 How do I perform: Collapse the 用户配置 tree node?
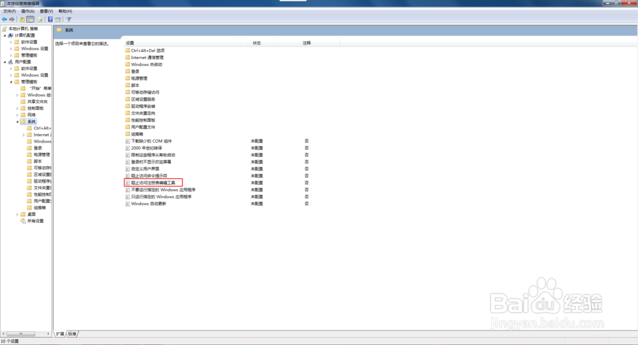point(5,62)
